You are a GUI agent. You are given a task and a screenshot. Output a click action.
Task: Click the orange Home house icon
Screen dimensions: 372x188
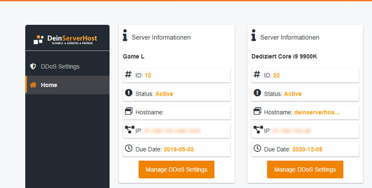pyautogui.click(x=33, y=85)
